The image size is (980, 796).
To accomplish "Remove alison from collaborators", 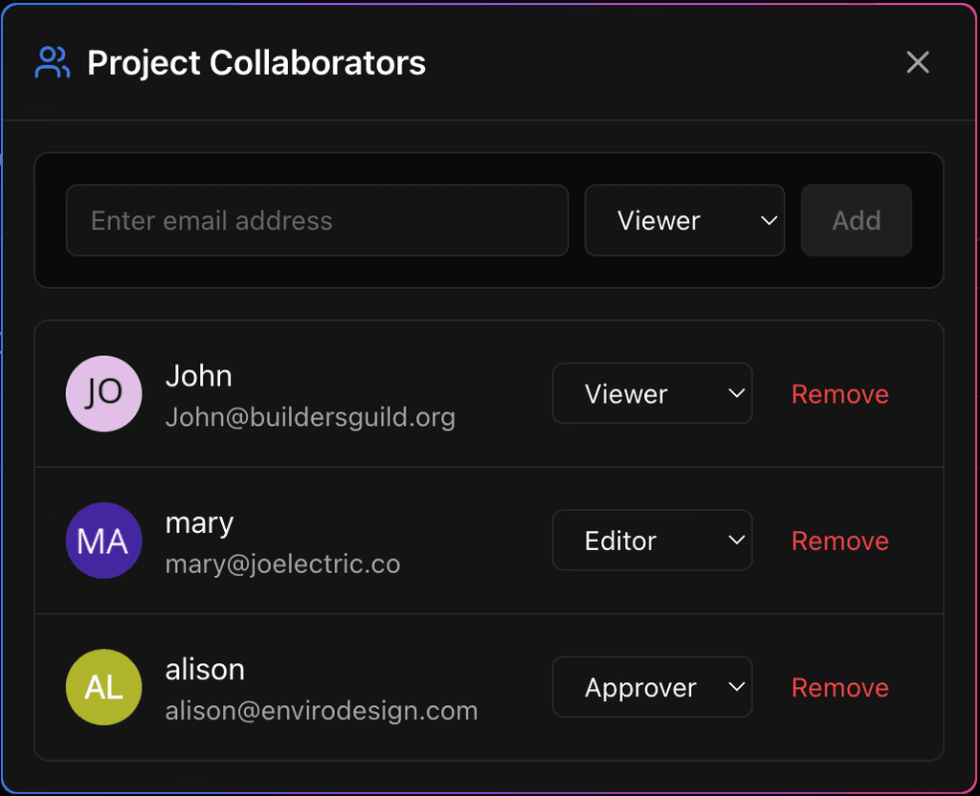I will [840, 688].
